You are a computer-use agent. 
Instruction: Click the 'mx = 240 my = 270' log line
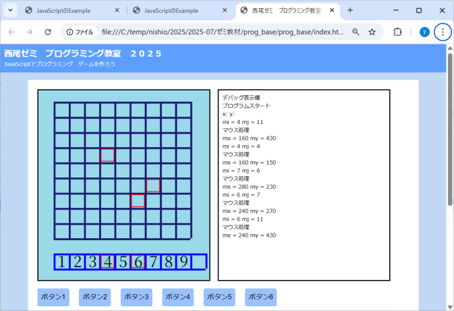click(x=250, y=211)
